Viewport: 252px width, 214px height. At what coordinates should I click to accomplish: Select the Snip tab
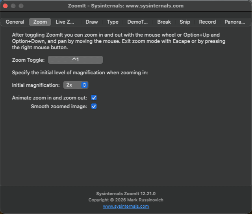[x=185, y=22]
